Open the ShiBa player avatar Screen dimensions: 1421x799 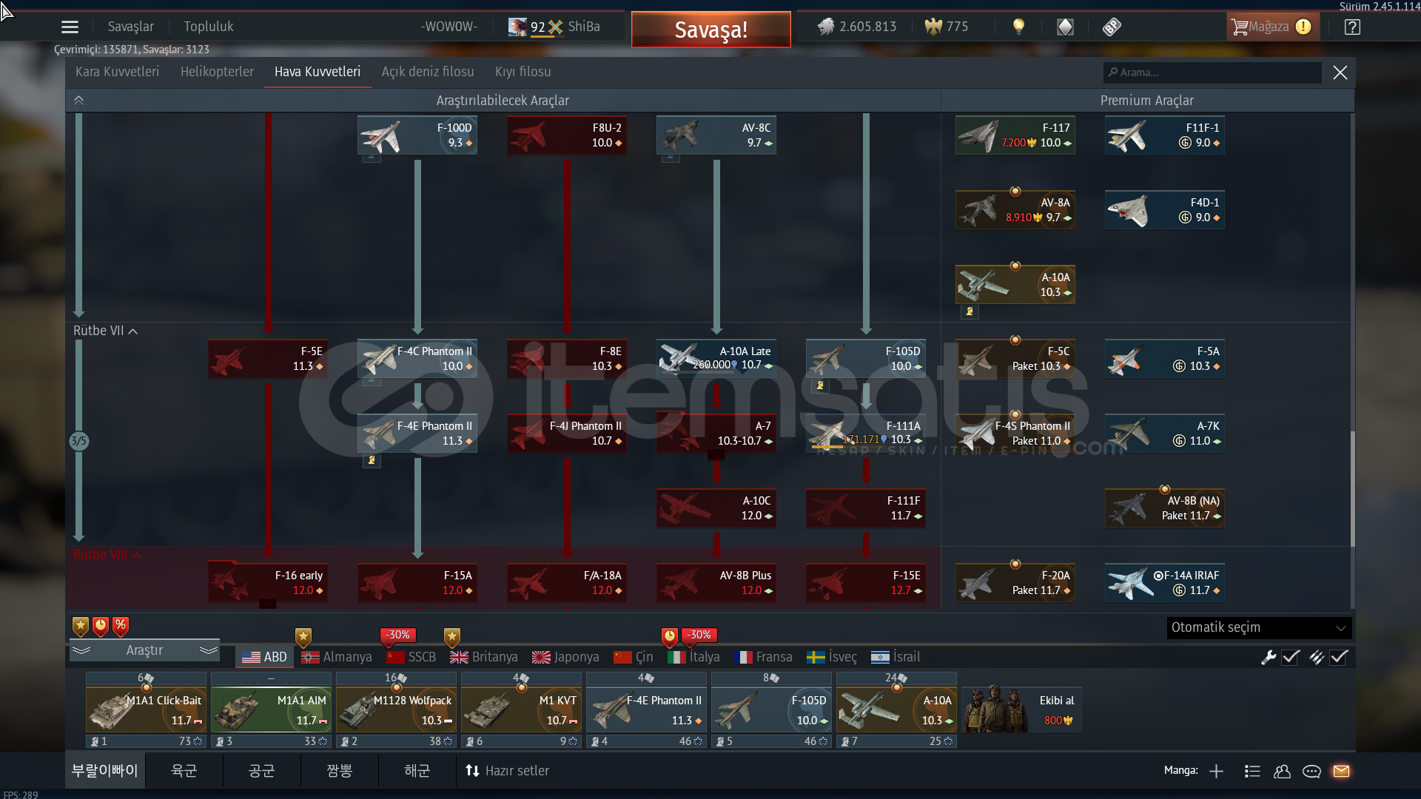(517, 27)
